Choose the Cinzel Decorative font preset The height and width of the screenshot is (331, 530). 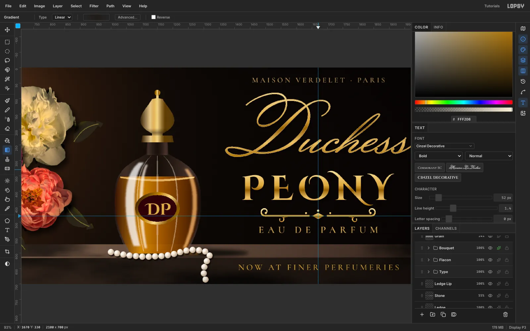[x=438, y=177]
